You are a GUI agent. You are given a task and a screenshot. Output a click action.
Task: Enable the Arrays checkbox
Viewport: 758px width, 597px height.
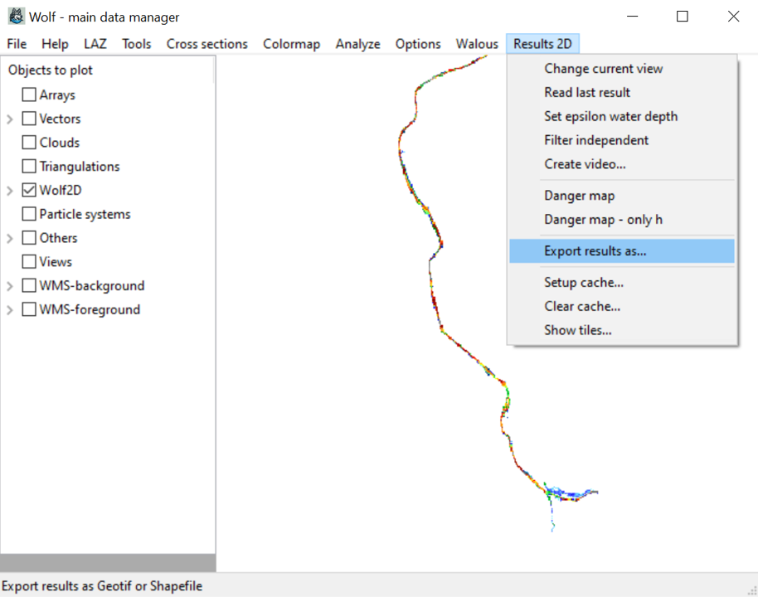(29, 95)
